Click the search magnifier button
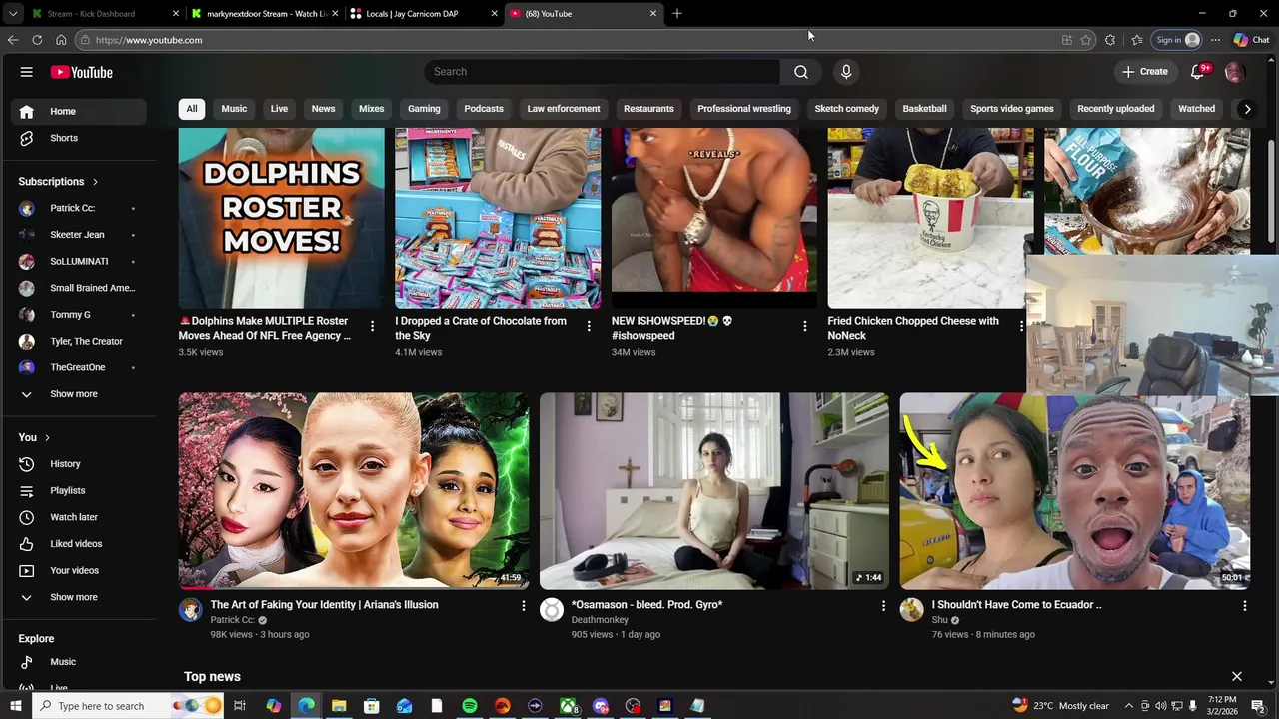The image size is (1279, 719). [x=801, y=72]
